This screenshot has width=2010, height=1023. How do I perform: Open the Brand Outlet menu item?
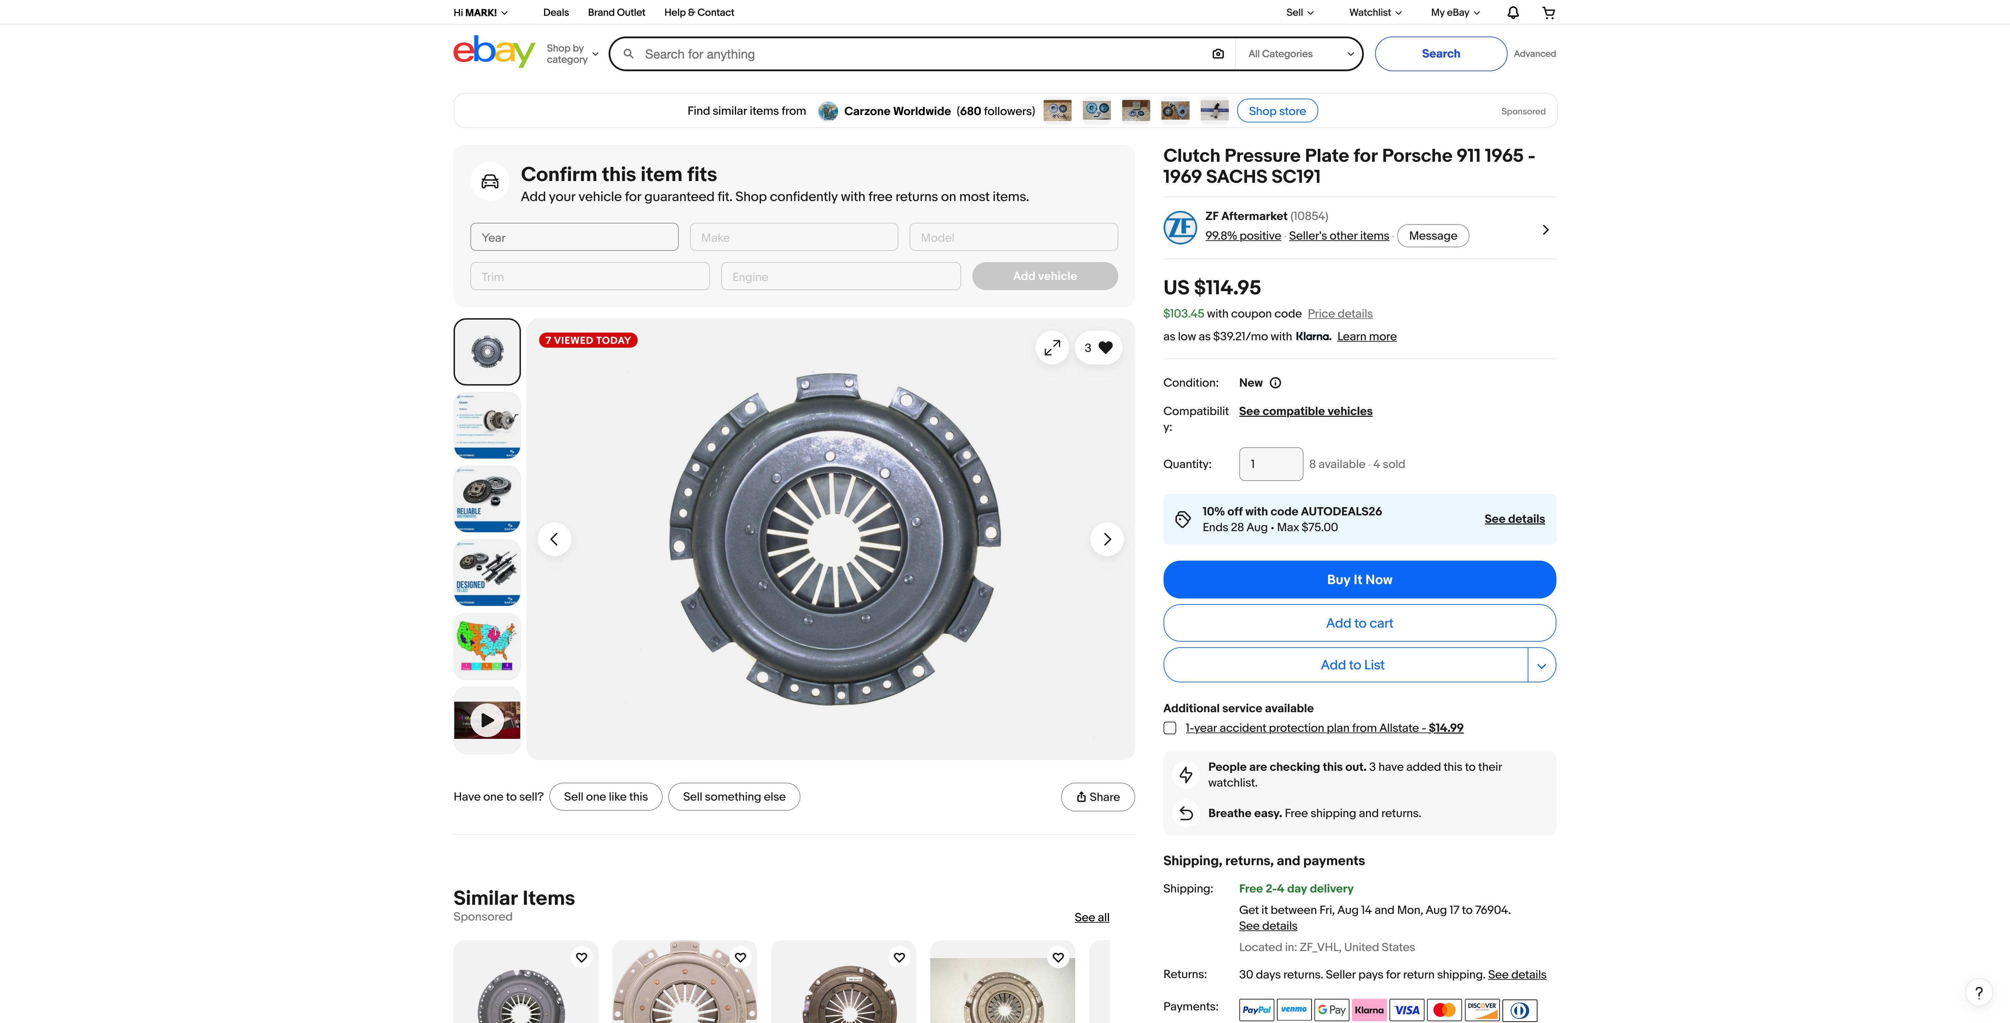tap(616, 13)
